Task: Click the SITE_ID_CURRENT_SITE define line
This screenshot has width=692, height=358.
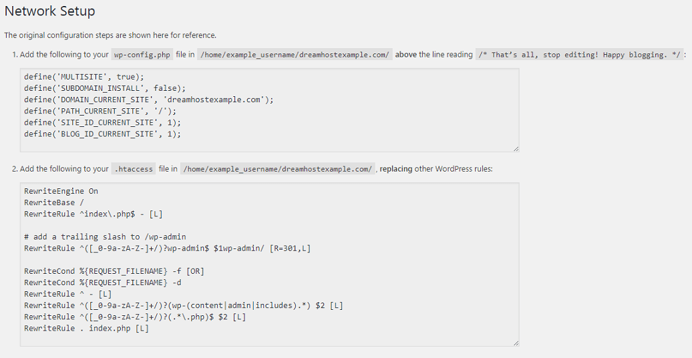Action: 102,123
